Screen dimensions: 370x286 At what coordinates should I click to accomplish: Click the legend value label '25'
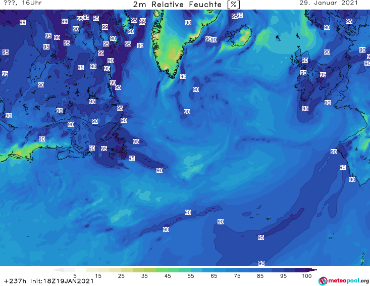(x=121, y=276)
